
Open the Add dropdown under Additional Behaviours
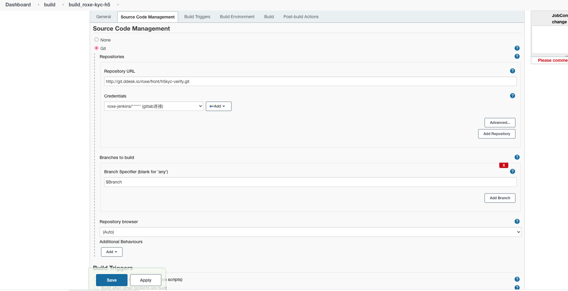(112, 252)
